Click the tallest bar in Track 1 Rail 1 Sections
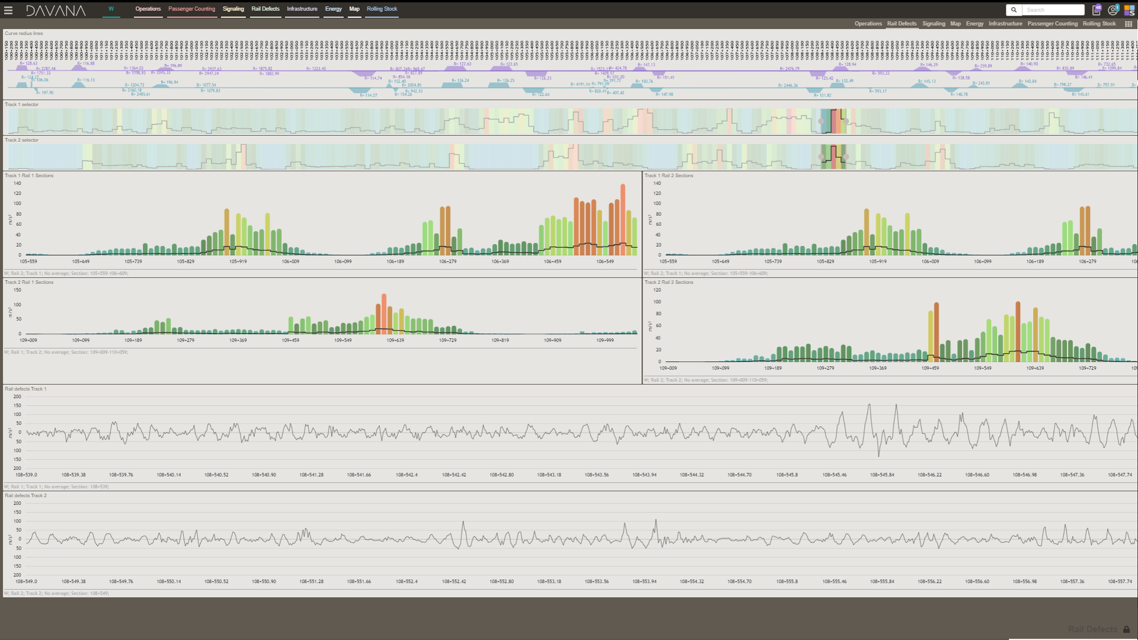1138x640 pixels. point(623,219)
